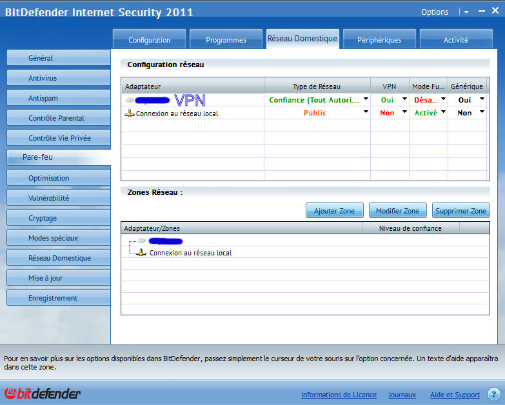Click the Adaptateur column header
The width and height of the screenshot is (505, 405).
[x=193, y=86]
